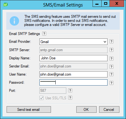Screen dimensions: 126x119
Task: Click into the Display Name field
Action: click(x=73, y=58)
